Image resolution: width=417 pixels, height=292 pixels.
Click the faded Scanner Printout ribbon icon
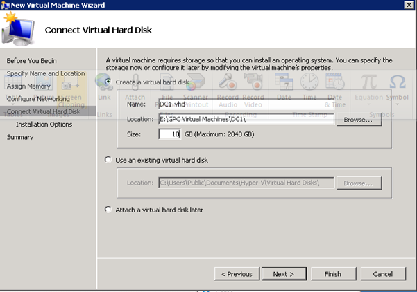click(196, 81)
